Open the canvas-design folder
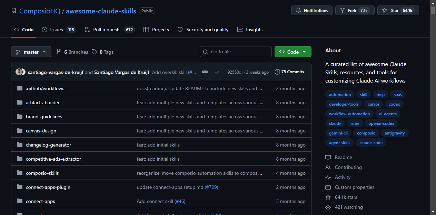Screen dimensions: 436x215 point(41,131)
